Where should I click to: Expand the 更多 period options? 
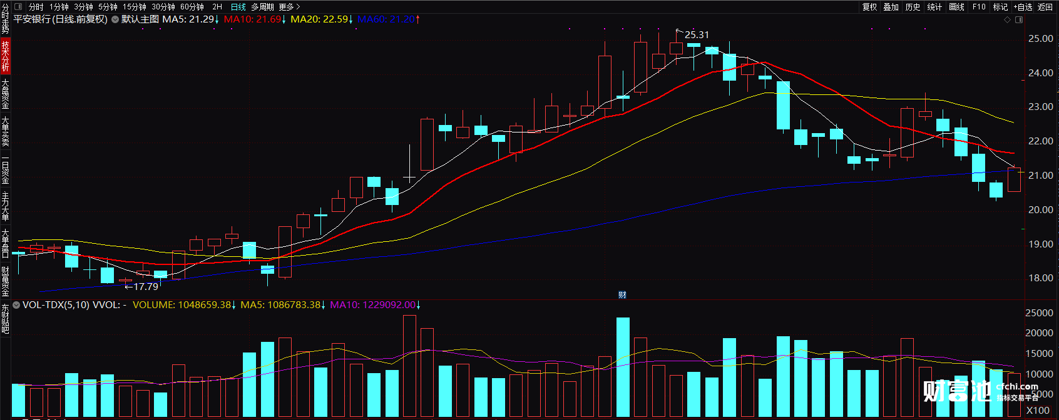coord(289,7)
